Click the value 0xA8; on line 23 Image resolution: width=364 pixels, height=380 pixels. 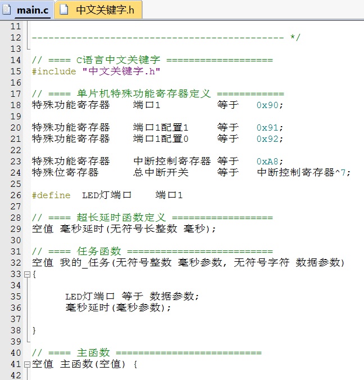[270, 162]
